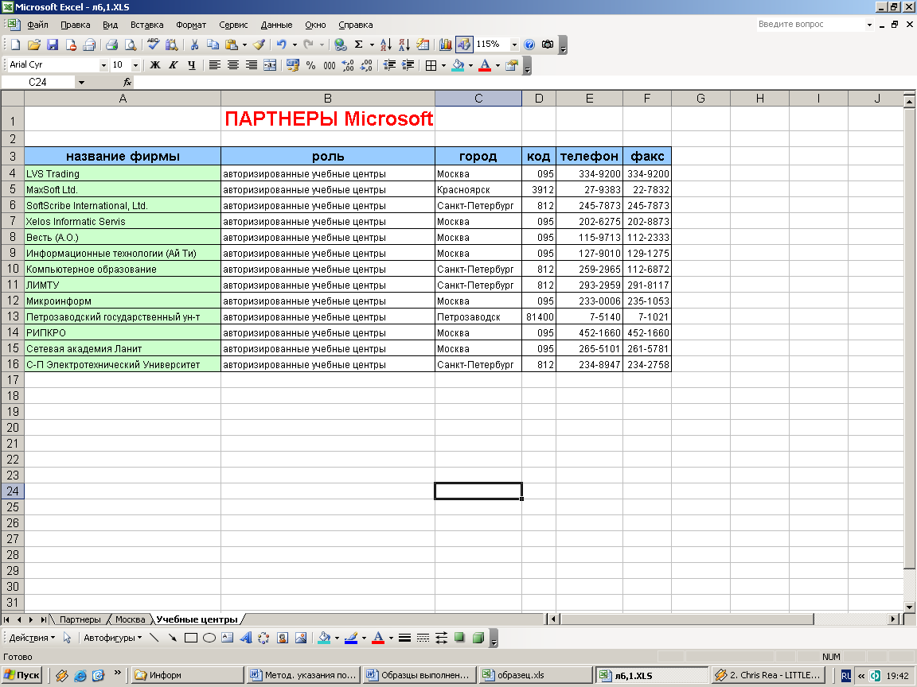This screenshot has width=917, height=687.
Task: Click the red font color button in formatting toolbar
Action: [485, 65]
